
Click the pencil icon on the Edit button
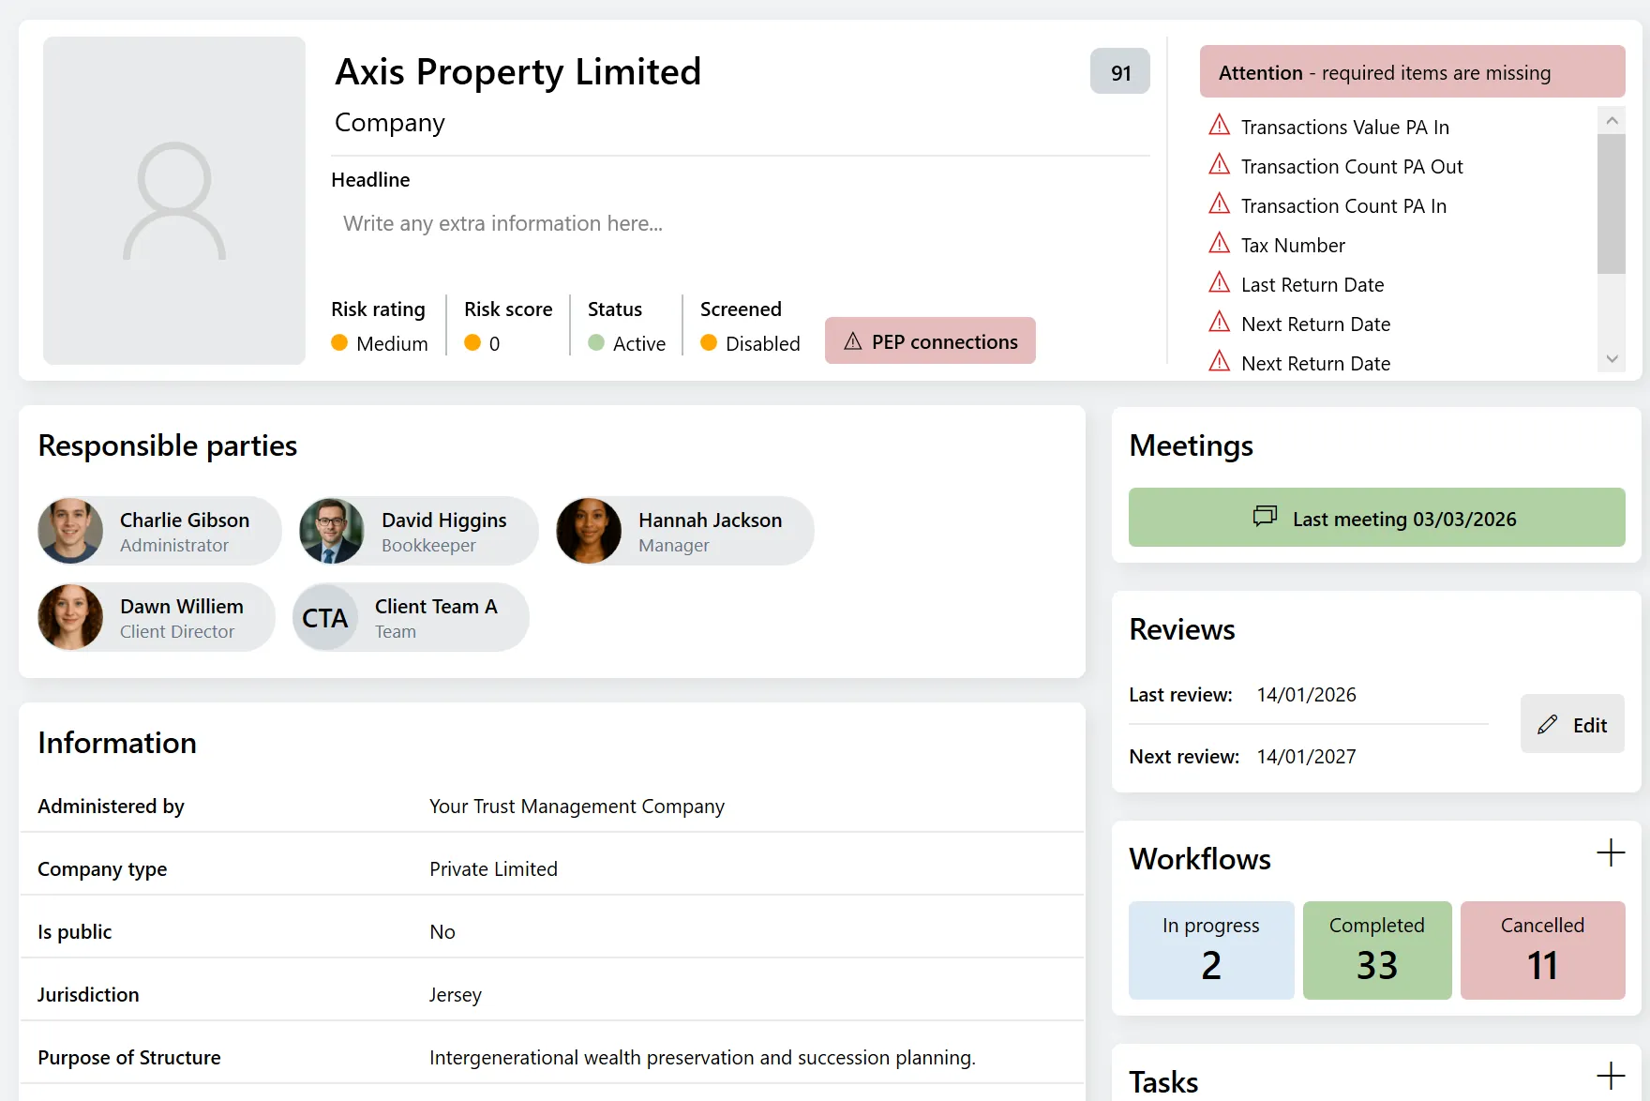tap(1548, 724)
